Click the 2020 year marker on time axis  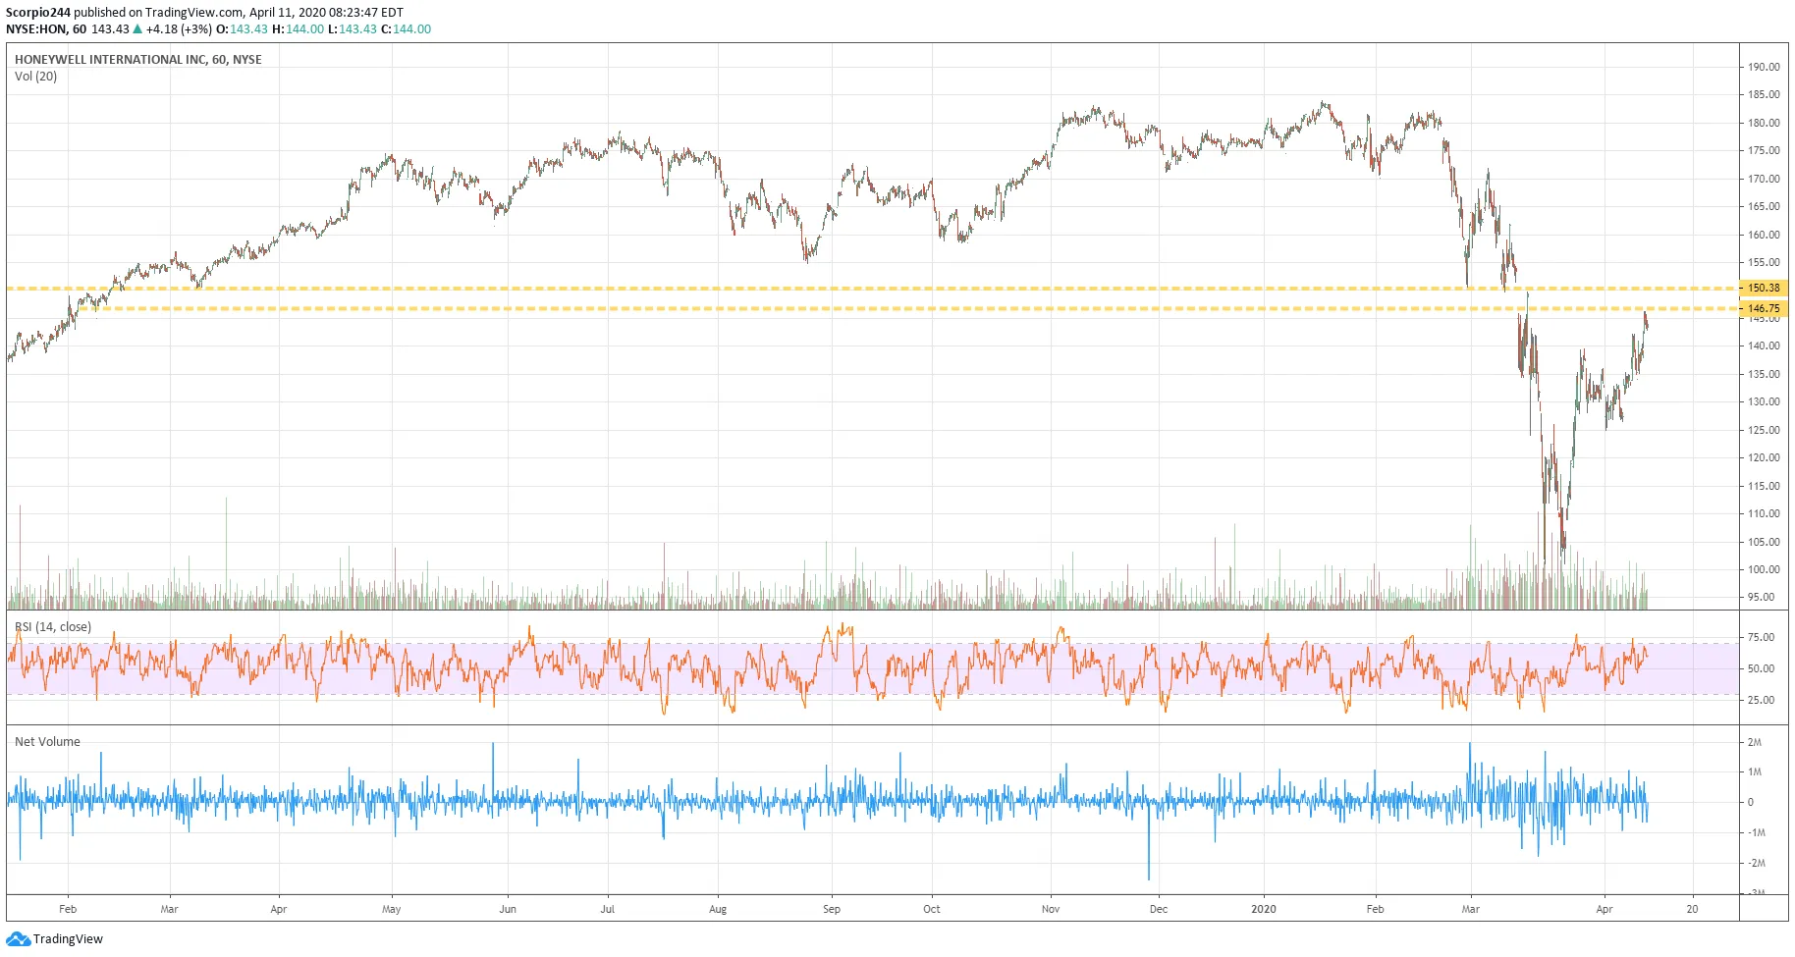click(1264, 910)
